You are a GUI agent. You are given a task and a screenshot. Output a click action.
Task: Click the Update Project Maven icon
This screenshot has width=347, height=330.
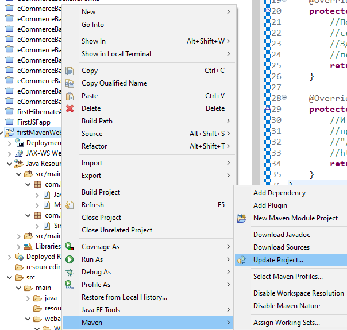click(241, 260)
